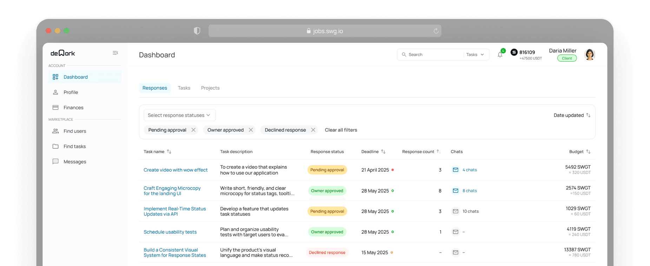
Task: Remove the Pending approval filter chip
Action: pyautogui.click(x=193, y=130)
